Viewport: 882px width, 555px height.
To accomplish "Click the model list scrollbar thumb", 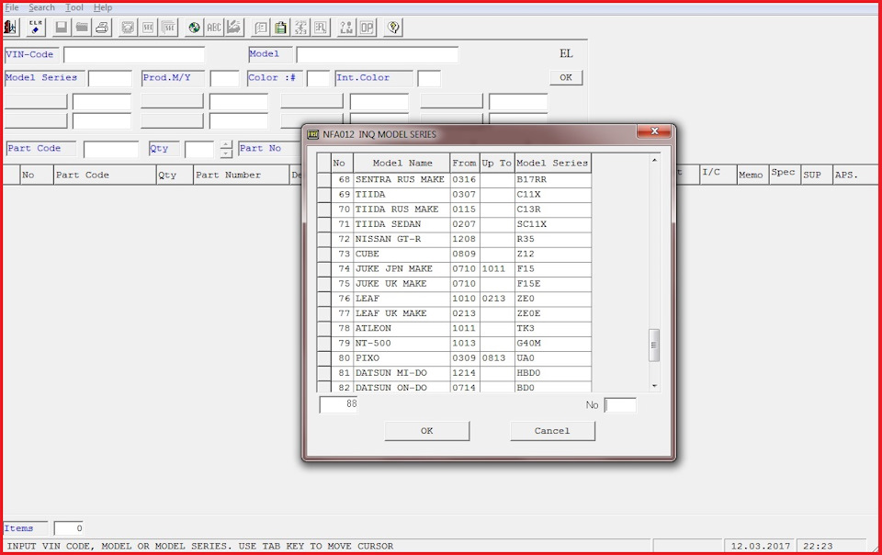I will pos(654,345).
